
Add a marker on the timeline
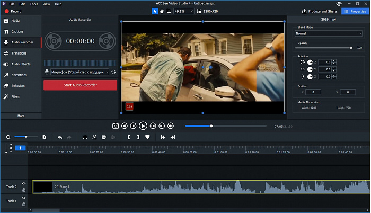coord(147,137)
